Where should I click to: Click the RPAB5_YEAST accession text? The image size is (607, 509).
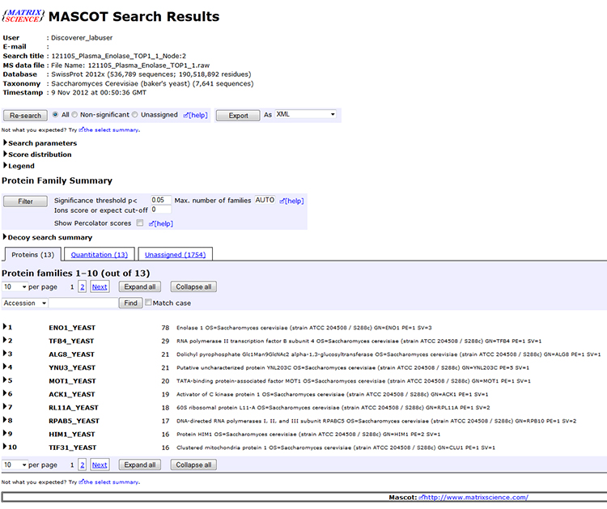(74, 421)
